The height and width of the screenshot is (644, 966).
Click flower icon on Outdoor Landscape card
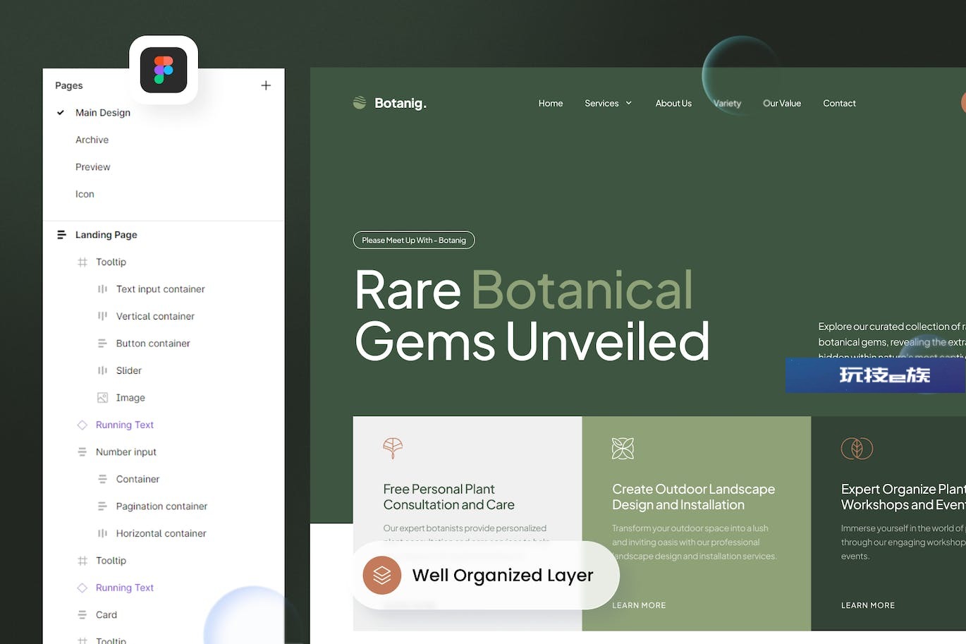(x=623, y=448)
